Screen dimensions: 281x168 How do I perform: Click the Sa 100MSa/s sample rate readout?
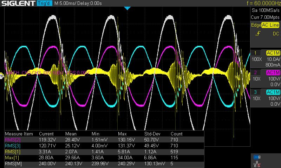pos(266,10)
